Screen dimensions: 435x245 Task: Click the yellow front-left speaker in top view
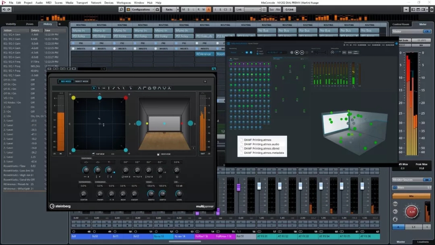[73, 98]
